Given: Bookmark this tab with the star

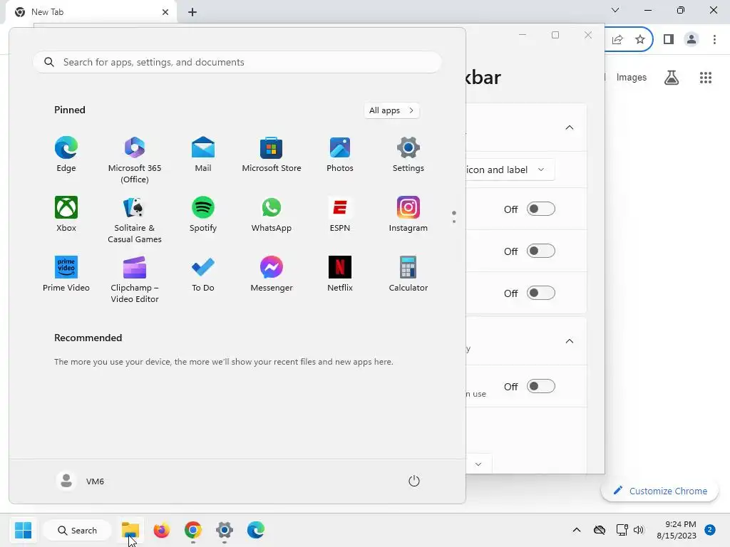Looking at the screenshot, I should (x=640, y=40).
